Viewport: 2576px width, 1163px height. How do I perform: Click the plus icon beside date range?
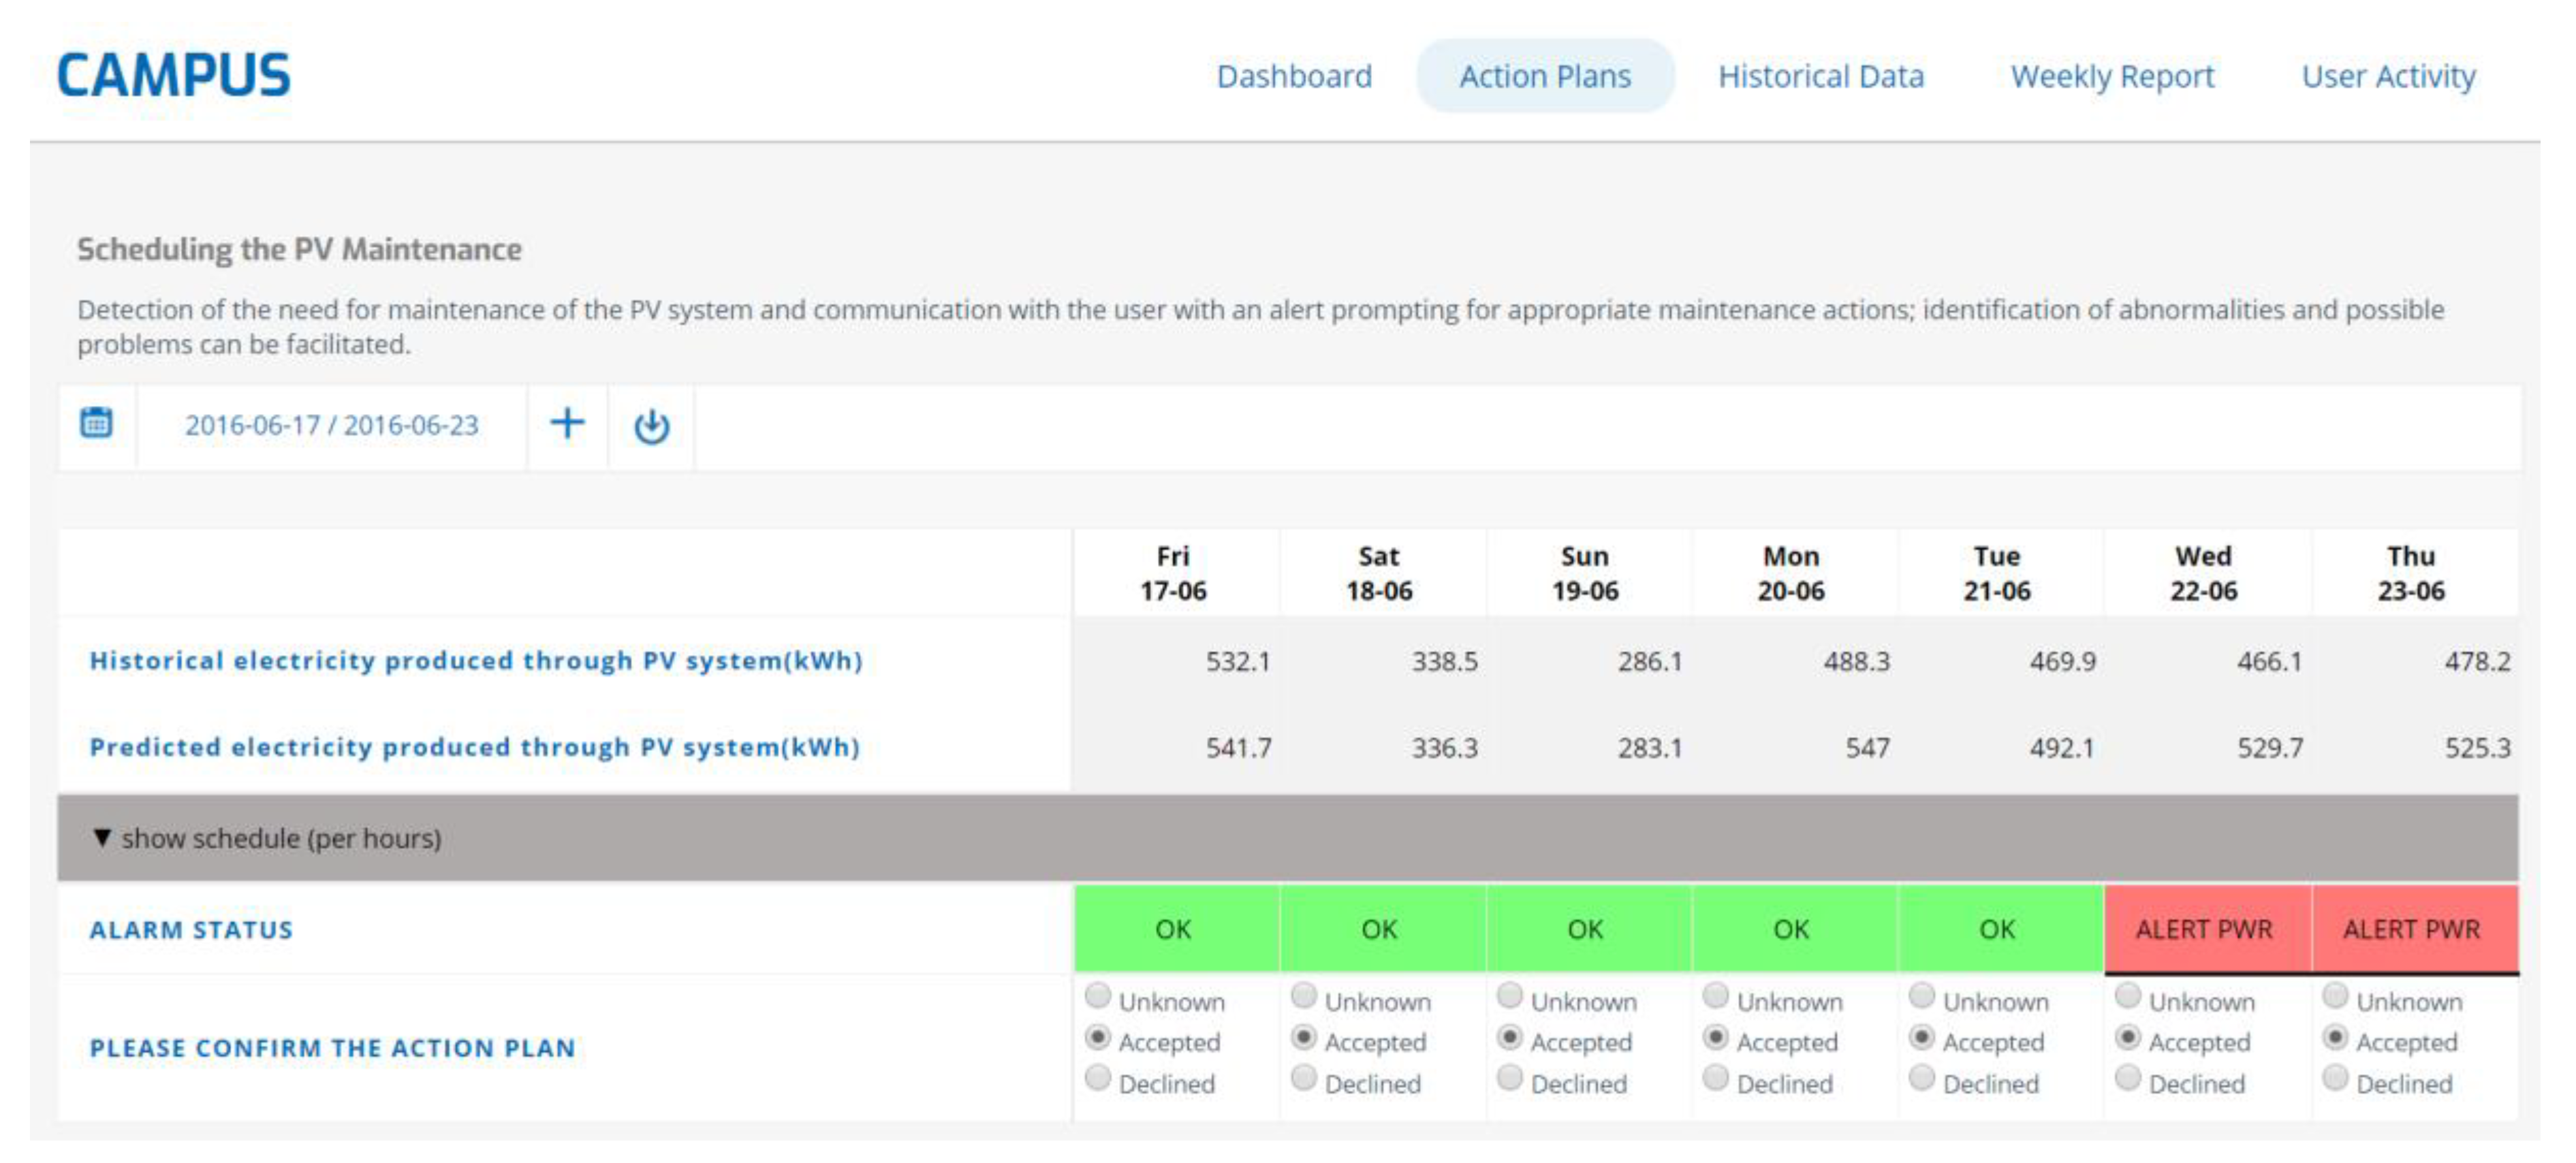coord(567,424)
